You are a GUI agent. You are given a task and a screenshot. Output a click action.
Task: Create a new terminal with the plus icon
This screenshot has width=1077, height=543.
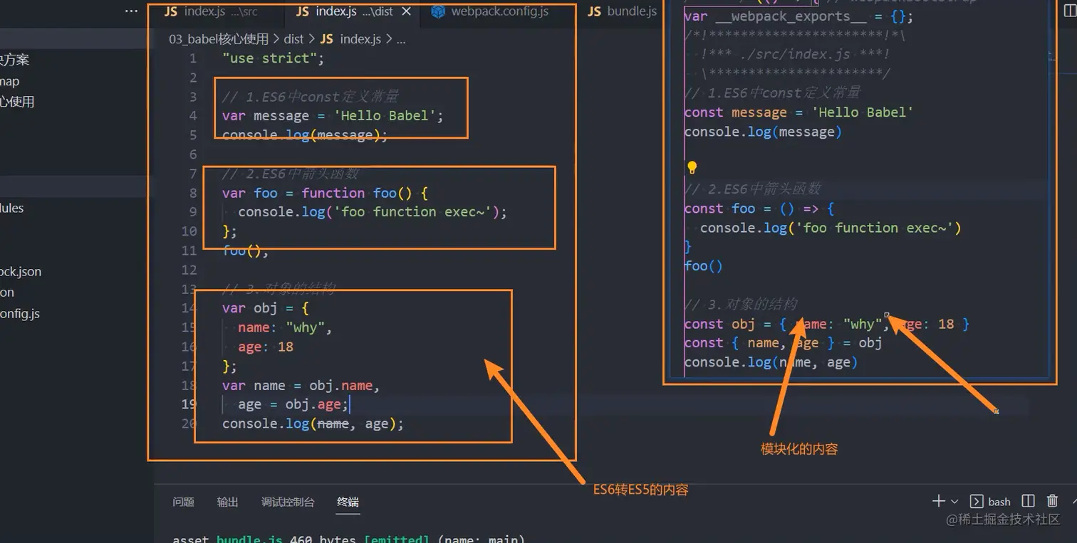click(x=939, y=501)
